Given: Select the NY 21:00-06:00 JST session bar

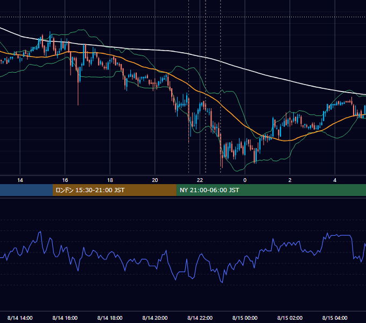Looking at the screenshot, I should click(x=271, y=190).
